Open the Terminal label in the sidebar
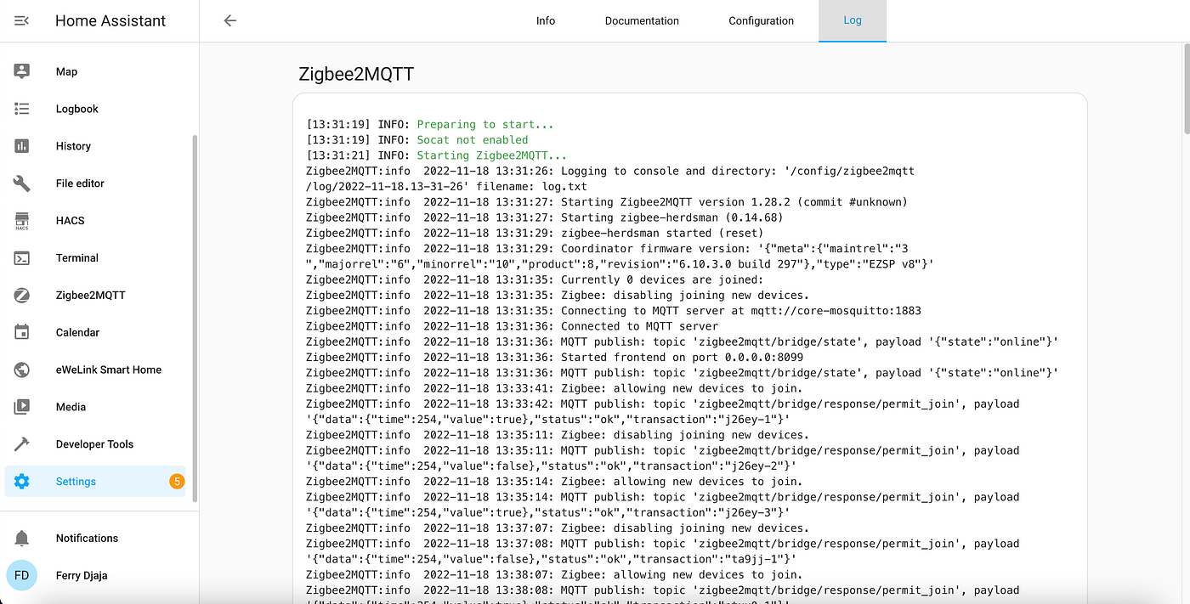1190x604 pixels. [77, 258]
